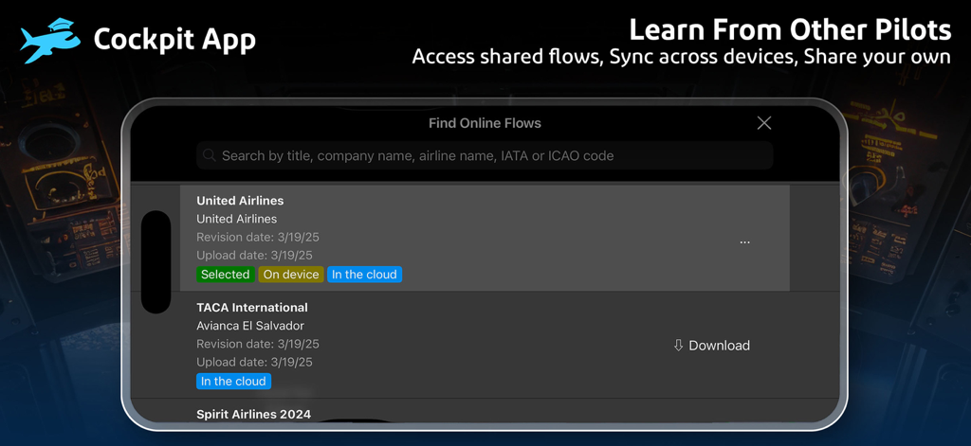Select the TACA International flow title
Image resolution: width=971 pixels, height=446 pixels.
(252, 308)
